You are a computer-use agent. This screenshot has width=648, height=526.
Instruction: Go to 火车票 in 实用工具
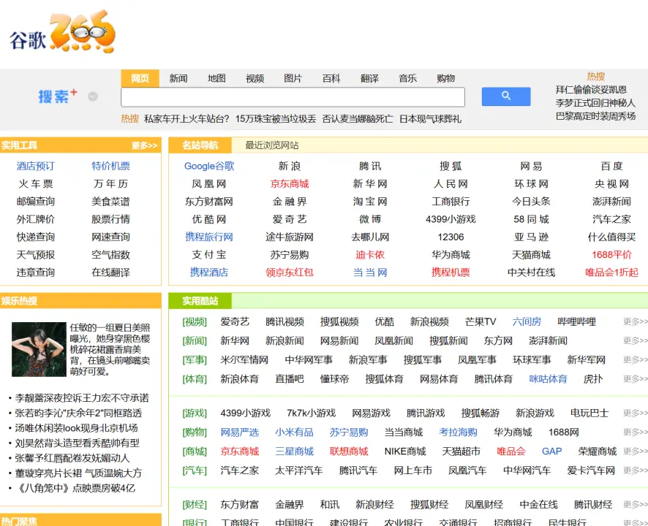click(36, 183)
